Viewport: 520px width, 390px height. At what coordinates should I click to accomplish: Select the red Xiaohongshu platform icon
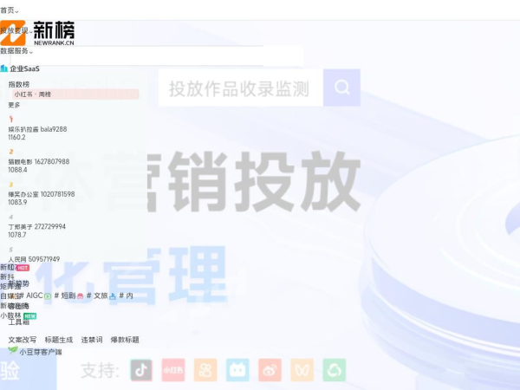(173, 370)
